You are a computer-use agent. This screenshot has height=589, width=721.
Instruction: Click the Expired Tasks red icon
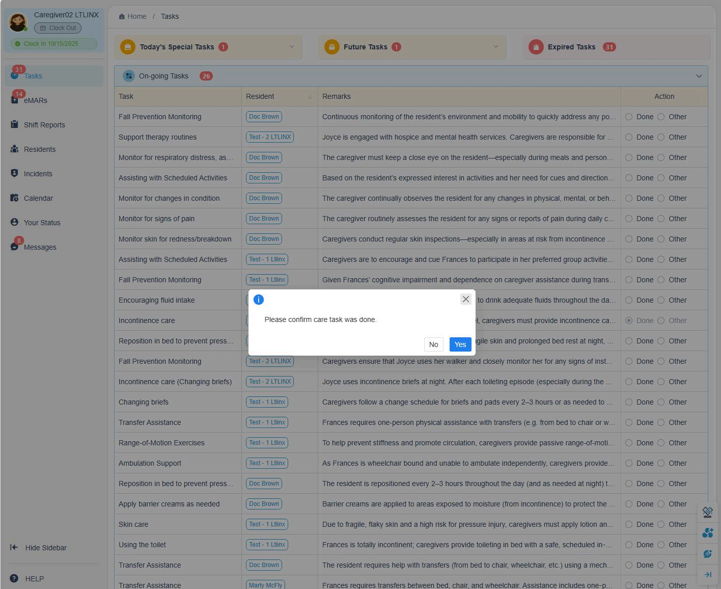click(536, 47)
